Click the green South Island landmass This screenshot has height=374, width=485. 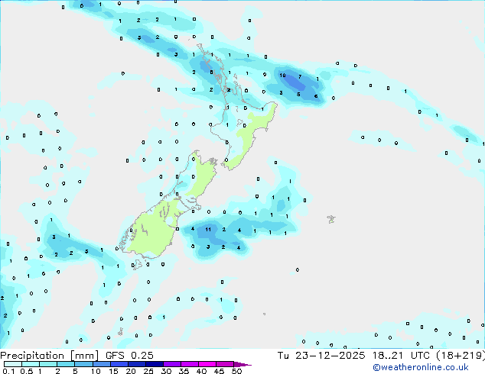(x=155, y=228)
